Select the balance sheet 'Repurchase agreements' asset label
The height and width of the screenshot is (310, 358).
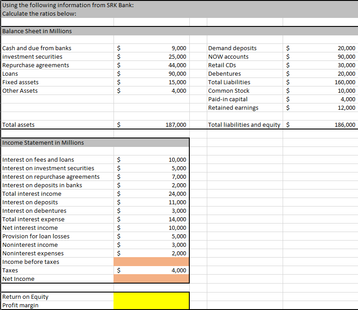57,65
